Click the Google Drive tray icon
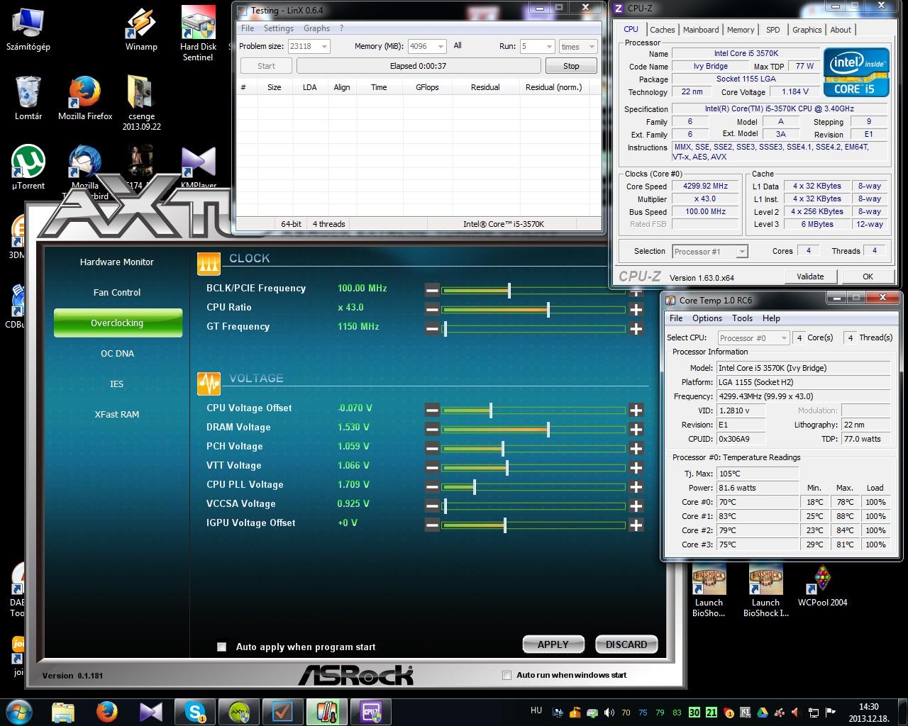Image resolution: width=908 pixels, height=726 pixels. point(763,713)
